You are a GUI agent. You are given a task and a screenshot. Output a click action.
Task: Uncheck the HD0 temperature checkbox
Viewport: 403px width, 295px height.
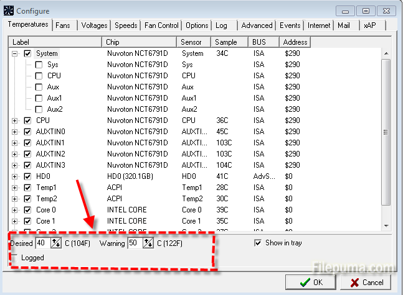pos(27,176)
